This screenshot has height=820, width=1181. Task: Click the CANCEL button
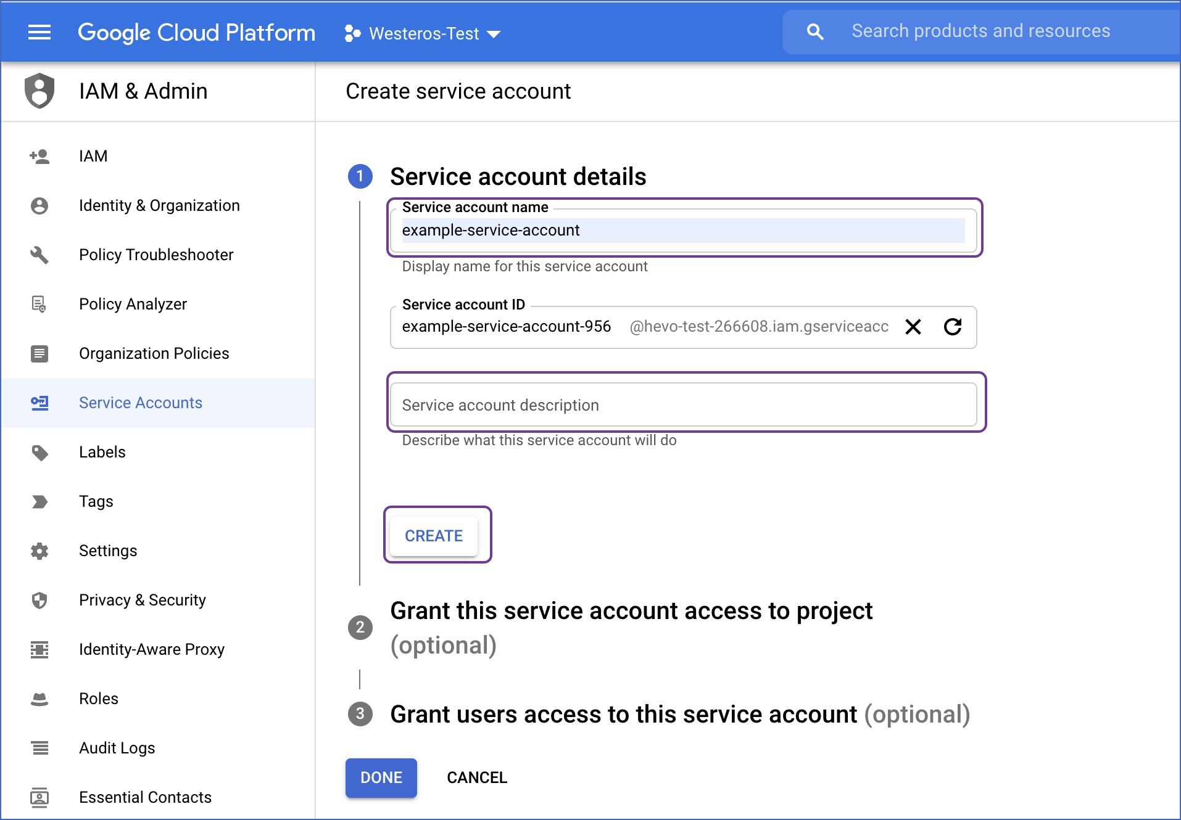(x=477, y=777)
